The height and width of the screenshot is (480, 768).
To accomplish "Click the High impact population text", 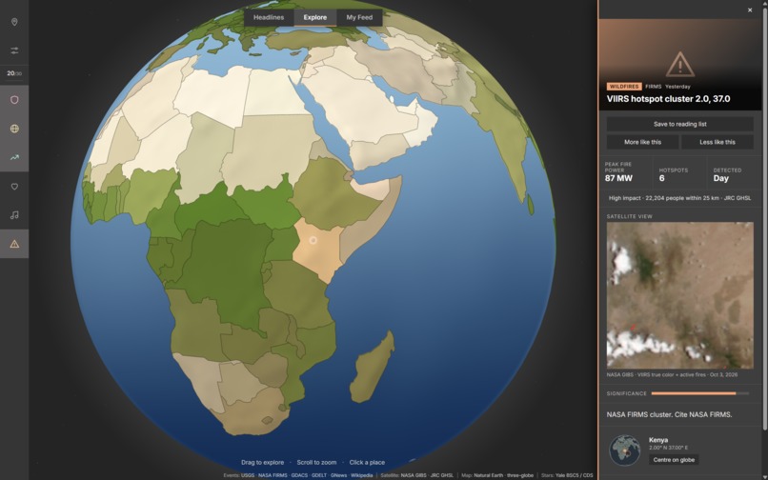I will [679, 198].
